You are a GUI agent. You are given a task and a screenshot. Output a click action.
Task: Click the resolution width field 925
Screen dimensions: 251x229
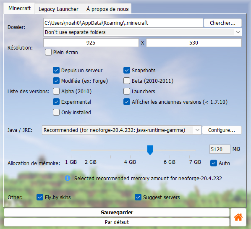91,43
